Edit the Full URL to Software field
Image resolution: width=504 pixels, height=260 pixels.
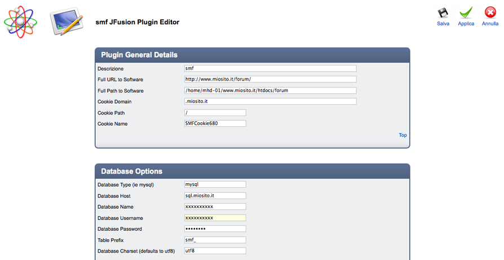pyautogui.click(x=270, y=80)
